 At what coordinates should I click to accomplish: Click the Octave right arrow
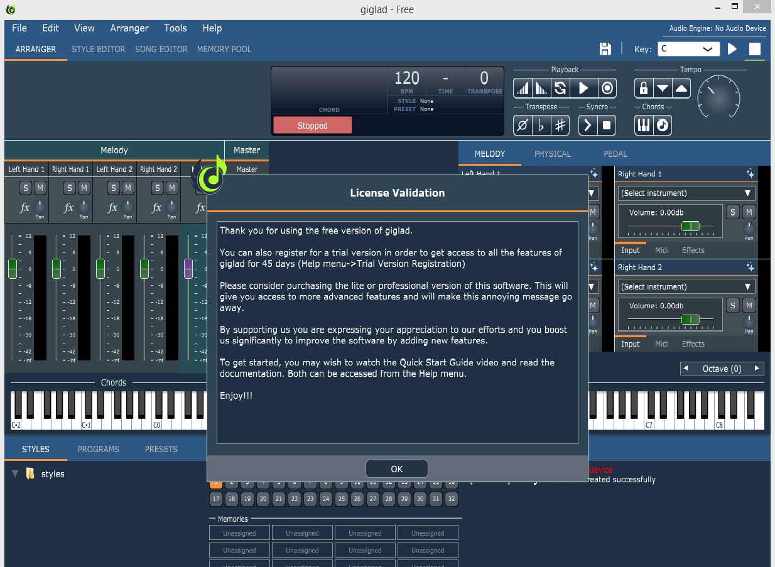click(x=757, y=369)
